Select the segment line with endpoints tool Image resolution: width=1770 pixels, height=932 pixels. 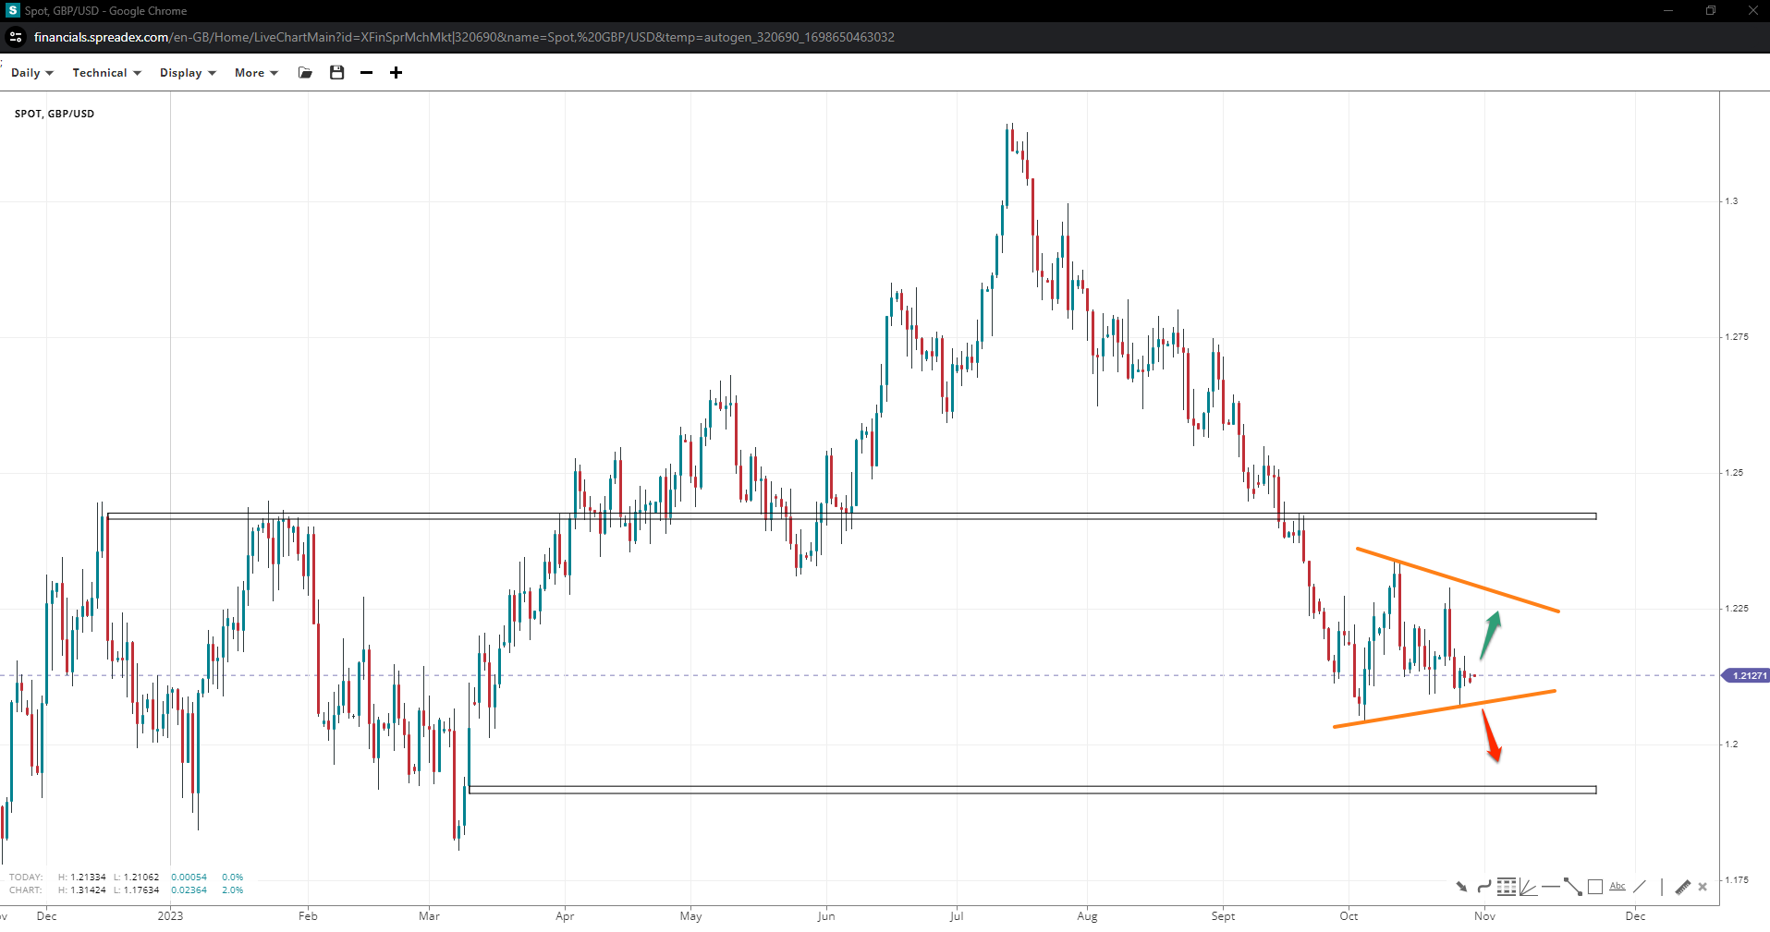(1572, 887)
